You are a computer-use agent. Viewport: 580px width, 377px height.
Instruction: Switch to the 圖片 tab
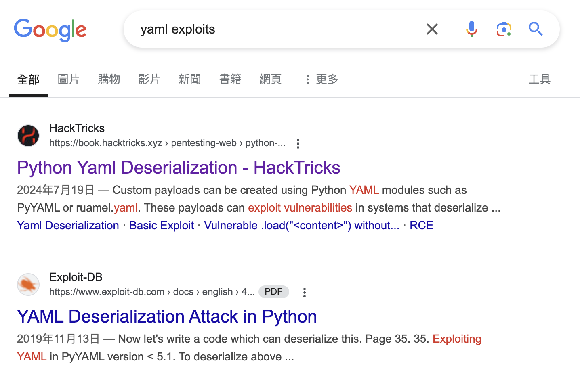pyautogui.click(x=68, y=79)
